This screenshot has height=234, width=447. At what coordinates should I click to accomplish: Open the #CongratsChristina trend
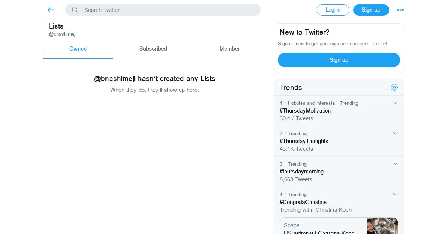click(x=303, y=202)
